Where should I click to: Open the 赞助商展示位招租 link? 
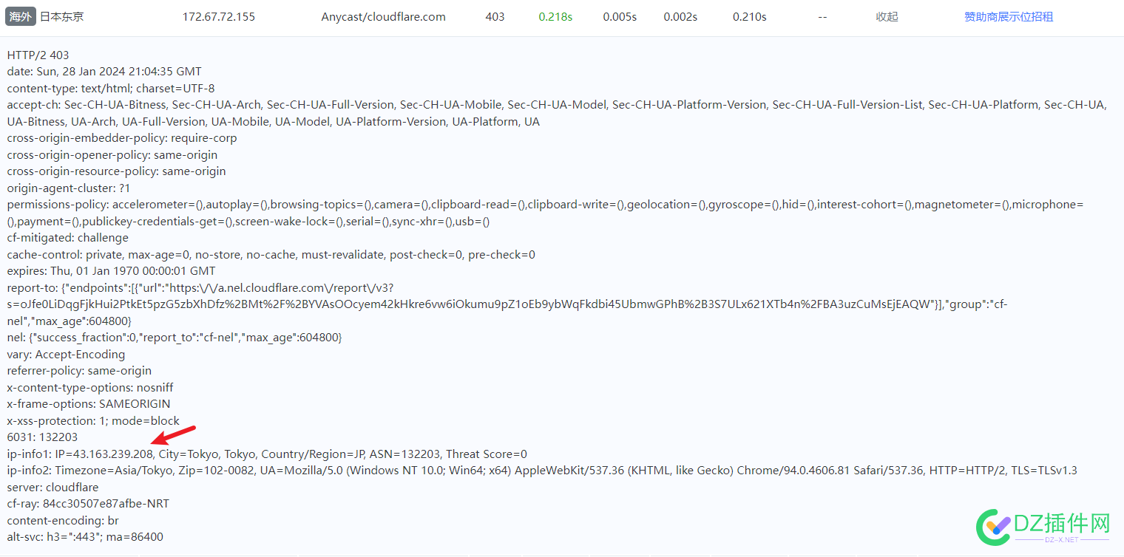pyautogui.click(x=1009, y=16)
